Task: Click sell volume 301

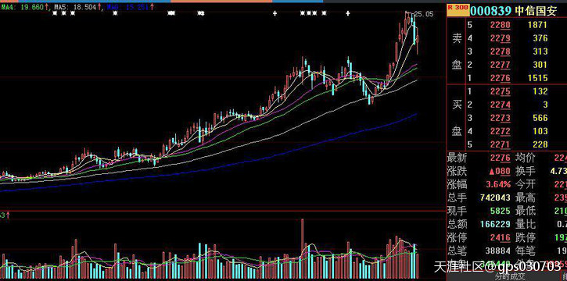Action: [540, 65]
